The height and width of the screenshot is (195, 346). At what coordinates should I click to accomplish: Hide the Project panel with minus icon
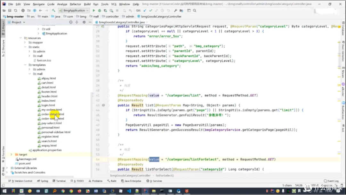[90, 22]
